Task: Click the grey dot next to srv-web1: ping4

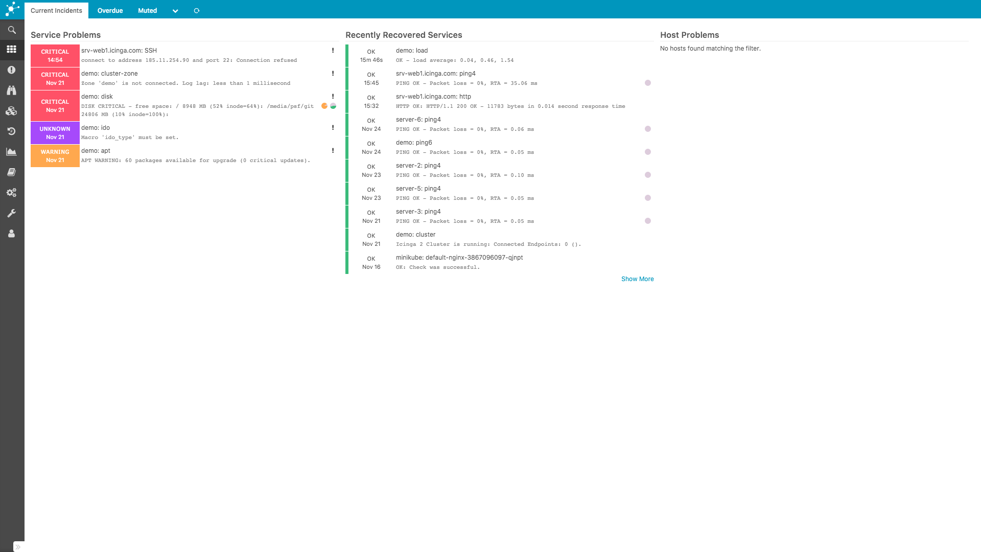Action: (647, 82)
